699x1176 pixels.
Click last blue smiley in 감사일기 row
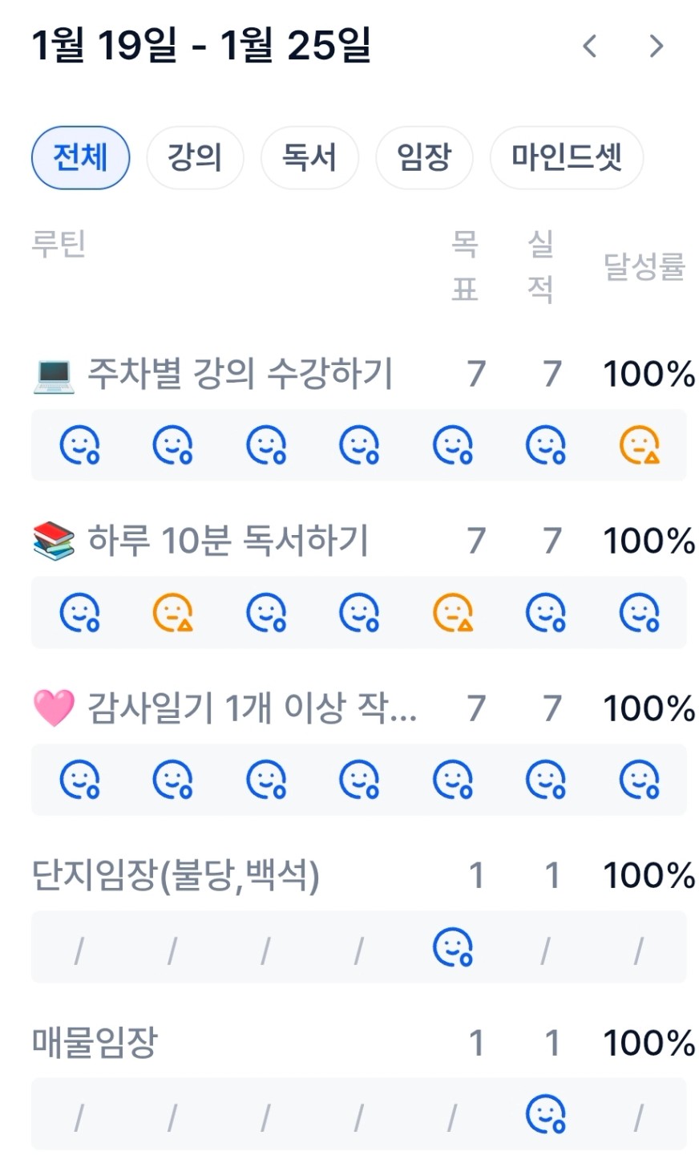pyautogui.click(x=639, y=780)
